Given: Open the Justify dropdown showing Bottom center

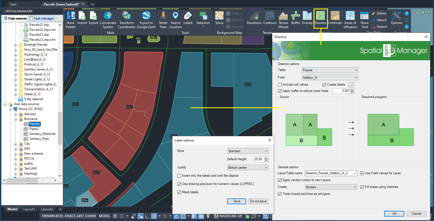Looking at the screenshot, I should point(248,168).
